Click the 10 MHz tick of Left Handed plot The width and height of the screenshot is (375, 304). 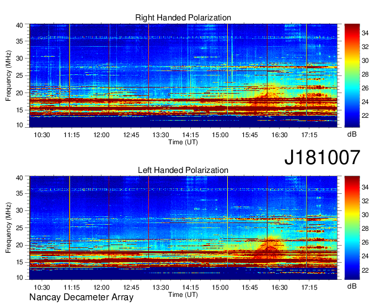19,278
